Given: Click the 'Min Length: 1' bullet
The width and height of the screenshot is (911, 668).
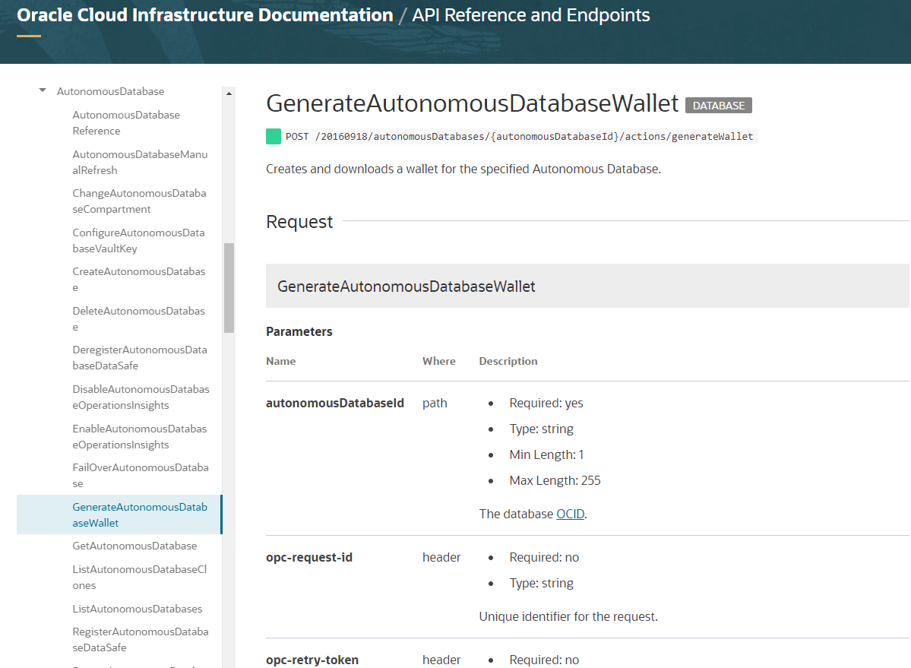Looking at the screenshot, I should pos(547,454).
